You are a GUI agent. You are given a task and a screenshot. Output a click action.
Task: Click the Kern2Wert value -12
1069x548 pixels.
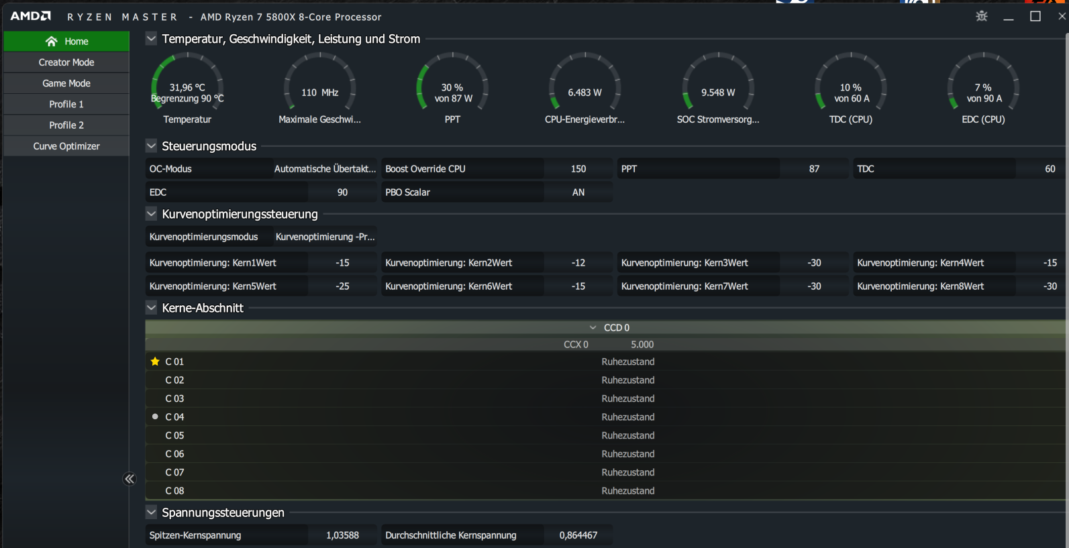578,263
